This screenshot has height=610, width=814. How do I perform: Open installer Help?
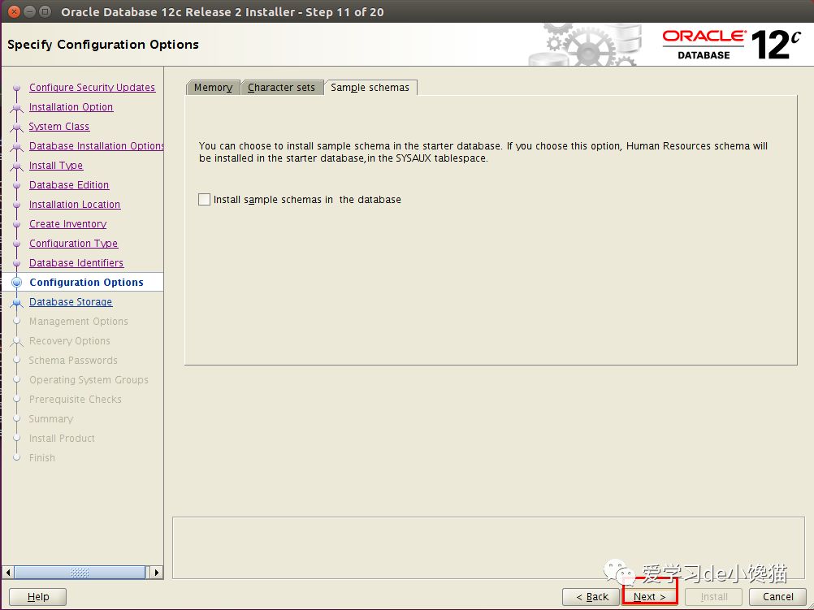[x=38, y=597]
